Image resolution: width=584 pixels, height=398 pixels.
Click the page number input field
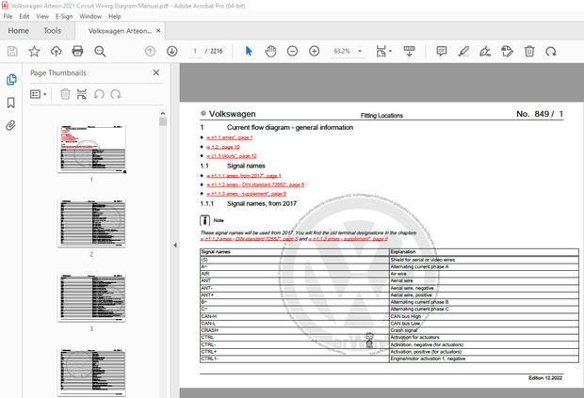coord(194,52)
